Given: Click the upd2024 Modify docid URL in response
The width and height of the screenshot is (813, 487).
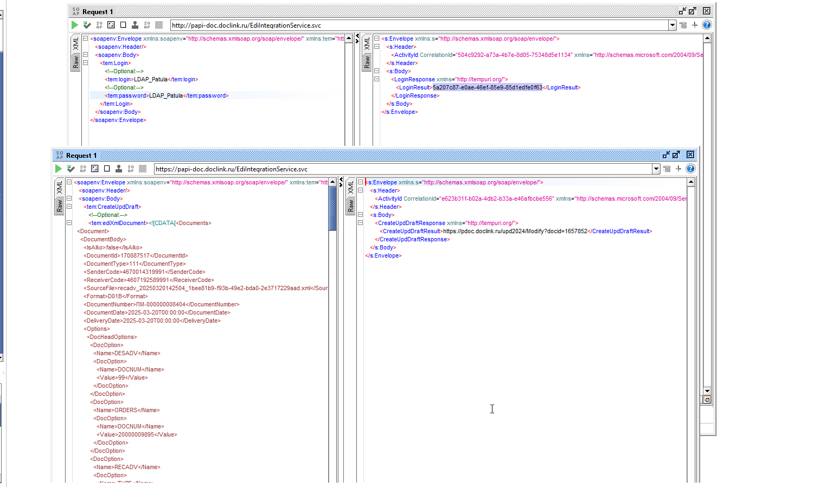Looking at the screenshot, I should point(515,231).
